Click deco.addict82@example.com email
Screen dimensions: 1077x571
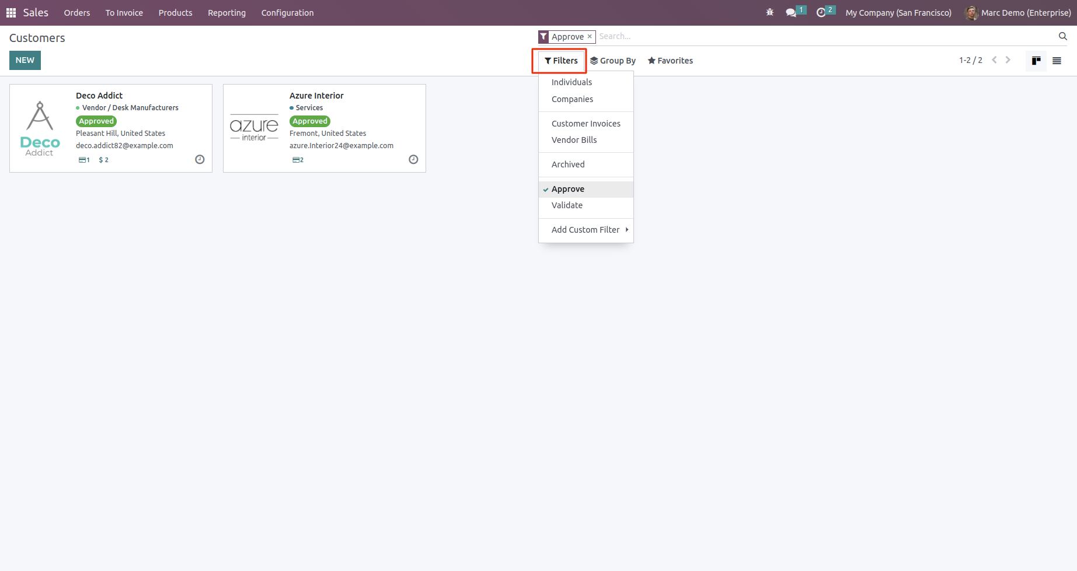pos(124,146)
